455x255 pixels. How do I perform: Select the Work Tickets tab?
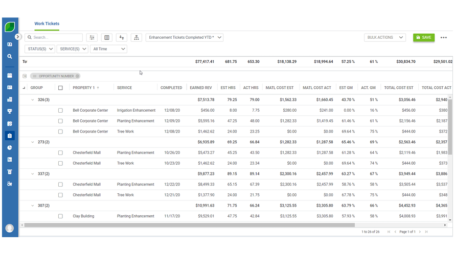(x=47, y=24)
